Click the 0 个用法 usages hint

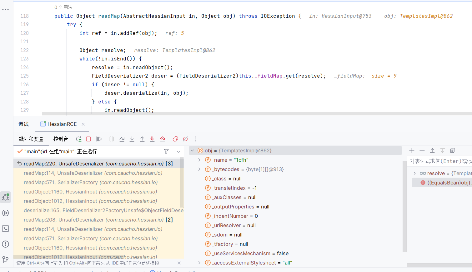coord(63,7)
